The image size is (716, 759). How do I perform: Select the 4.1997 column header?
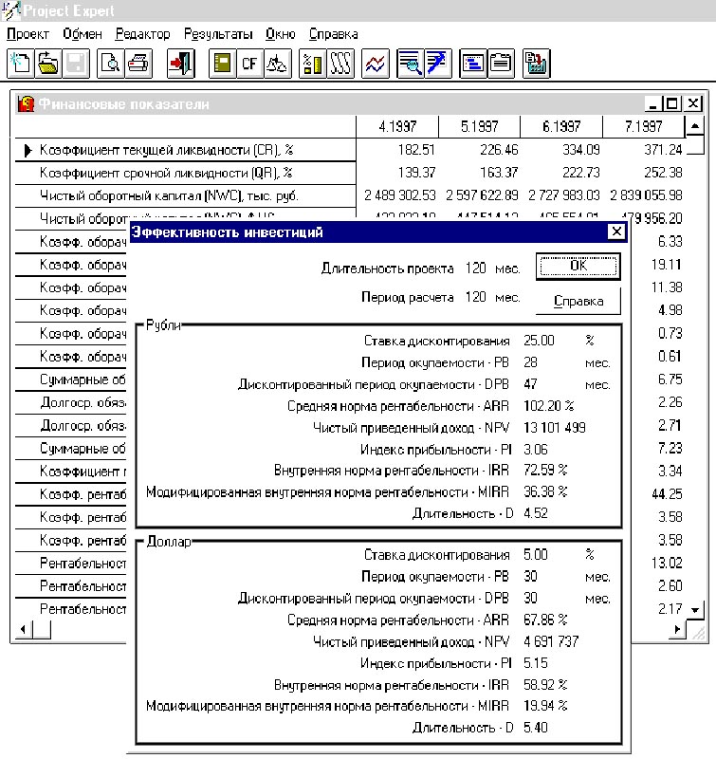(x=397, y=127)
